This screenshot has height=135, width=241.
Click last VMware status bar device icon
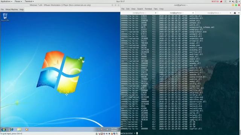point(117,133)
